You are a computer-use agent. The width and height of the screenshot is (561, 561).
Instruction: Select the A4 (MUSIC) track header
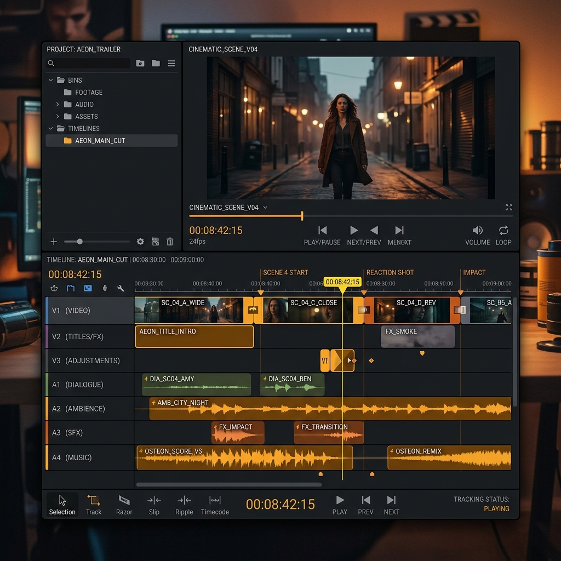pos(90,457)
